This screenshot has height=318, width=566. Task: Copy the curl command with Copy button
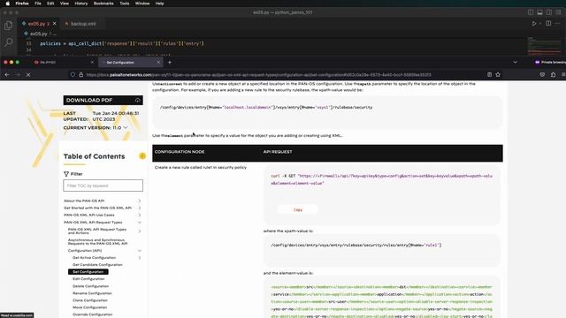(298, 209)
